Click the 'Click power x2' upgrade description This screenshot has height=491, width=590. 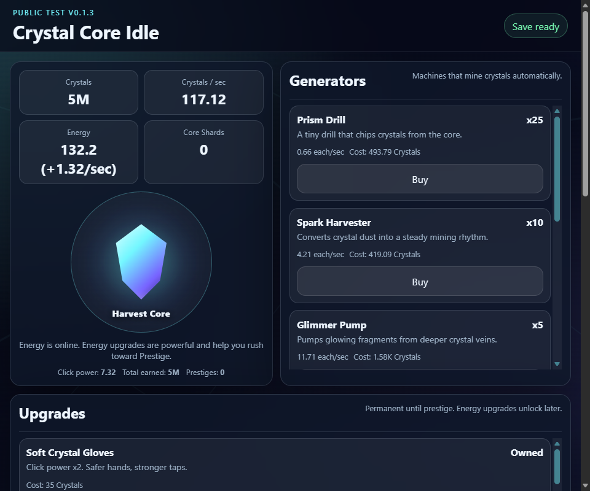[x=106, y=467]
